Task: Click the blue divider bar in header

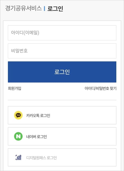Action: click(x=44, y=8)
